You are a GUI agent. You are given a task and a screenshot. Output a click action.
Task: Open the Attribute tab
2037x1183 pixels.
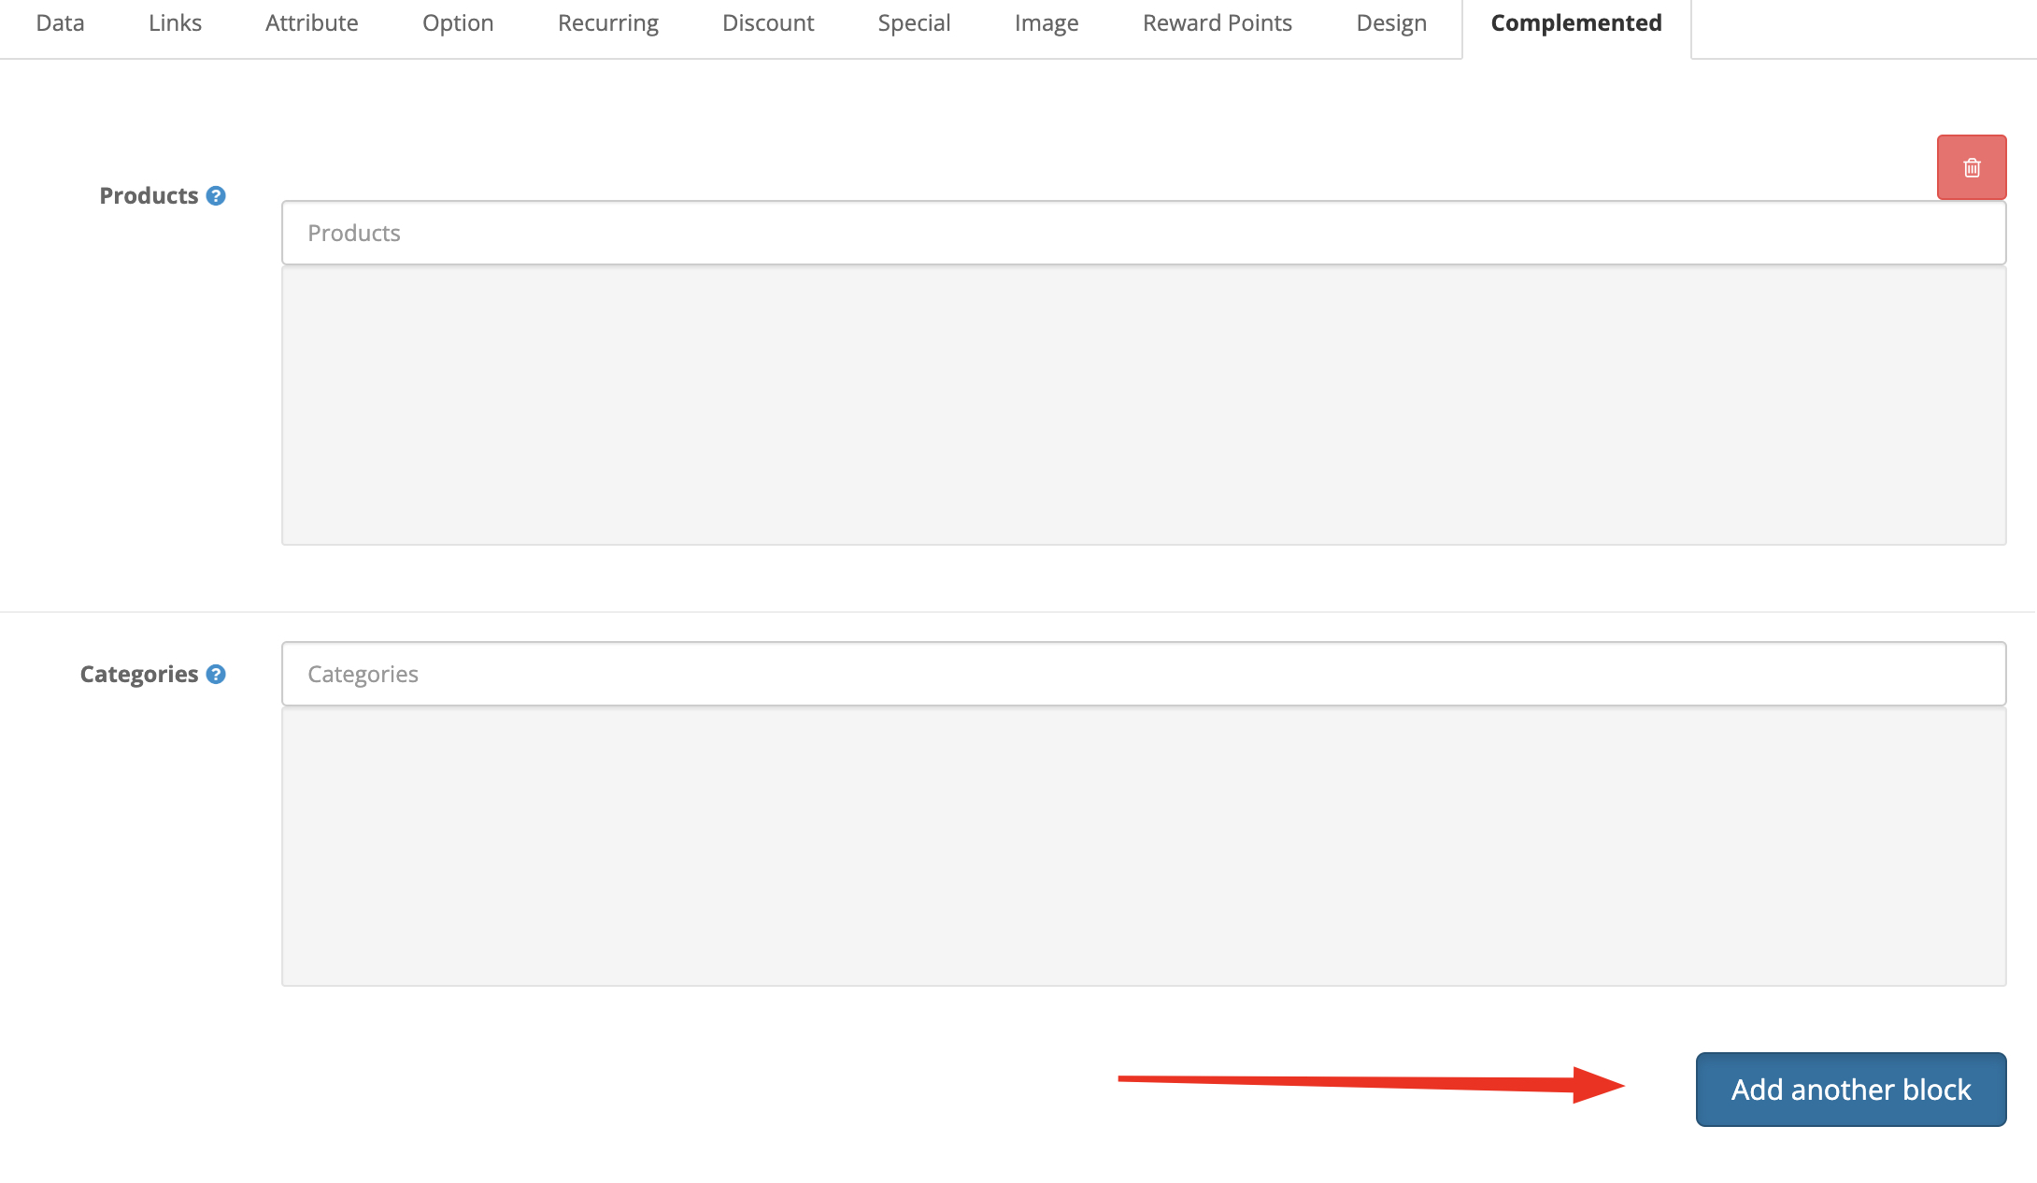(311, 22)
